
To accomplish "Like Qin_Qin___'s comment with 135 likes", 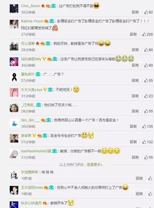I will [144, 127].
